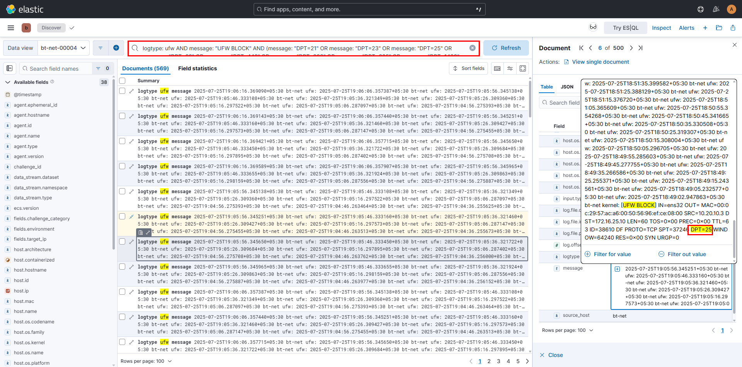Open the Alerts menu item
742x367 pixels.
point(687,28)
